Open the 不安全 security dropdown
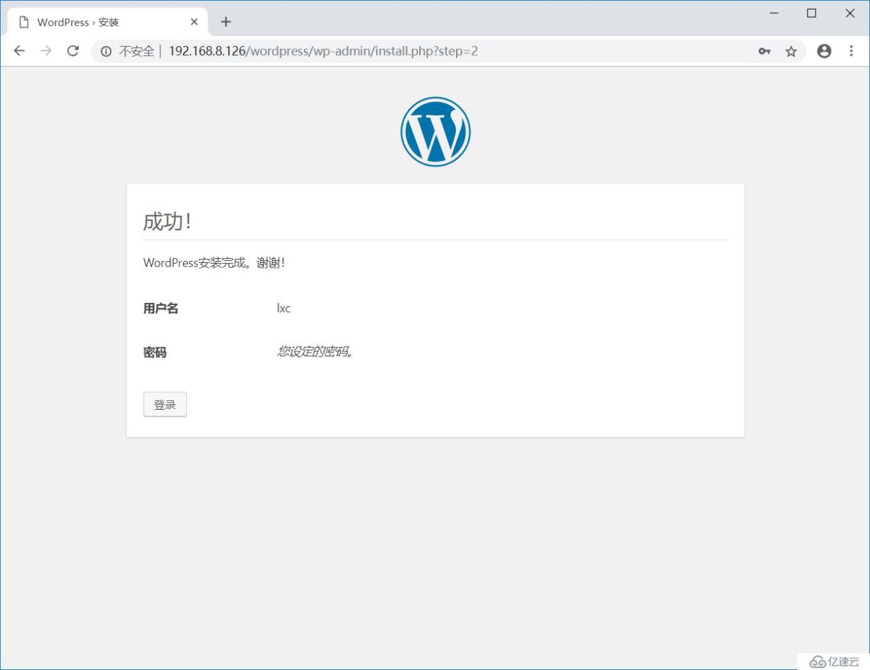The height and width of the screenshot is (670, 870). 135,50
